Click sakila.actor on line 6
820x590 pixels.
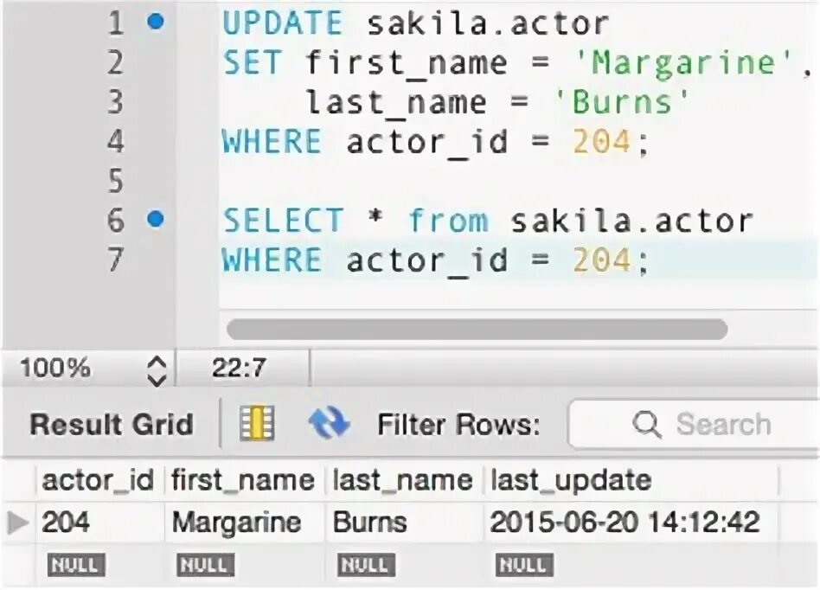pyautogui.click(x=631, y=221)
